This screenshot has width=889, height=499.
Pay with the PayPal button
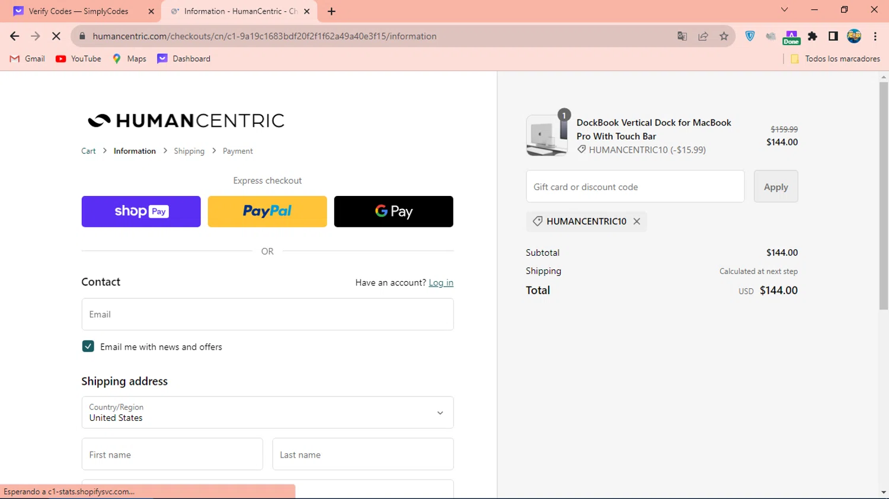pyautogui.click(x=267, y=211)
